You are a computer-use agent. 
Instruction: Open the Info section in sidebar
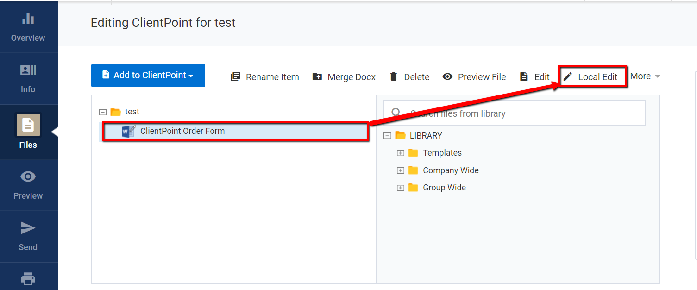(28, 78)
